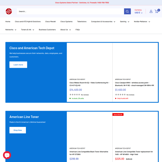Open the FAQs page

point(77,30)
